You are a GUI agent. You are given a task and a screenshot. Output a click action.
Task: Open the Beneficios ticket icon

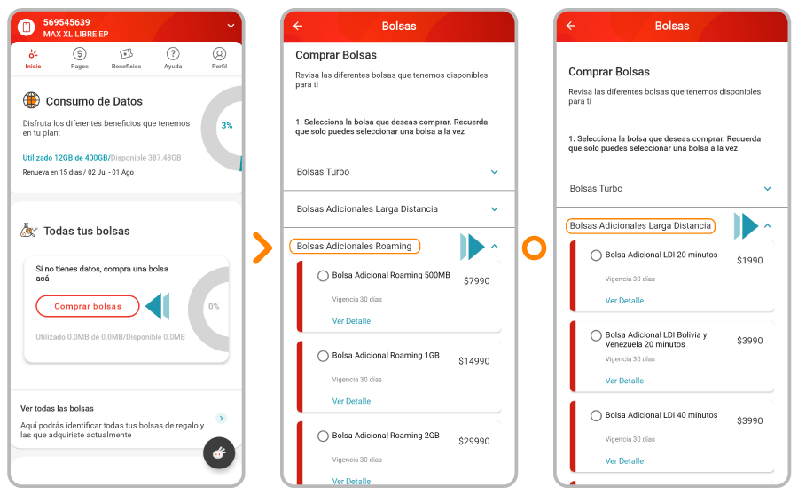coord(126,54)
